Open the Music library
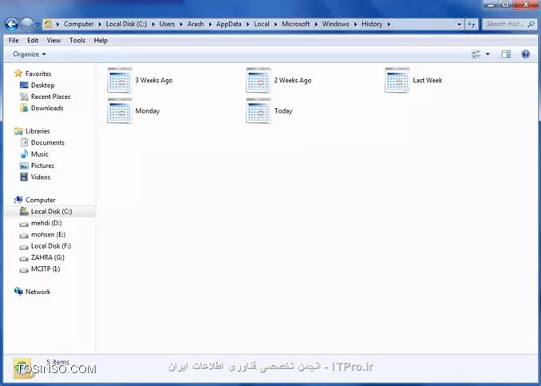 coord(34,154)
